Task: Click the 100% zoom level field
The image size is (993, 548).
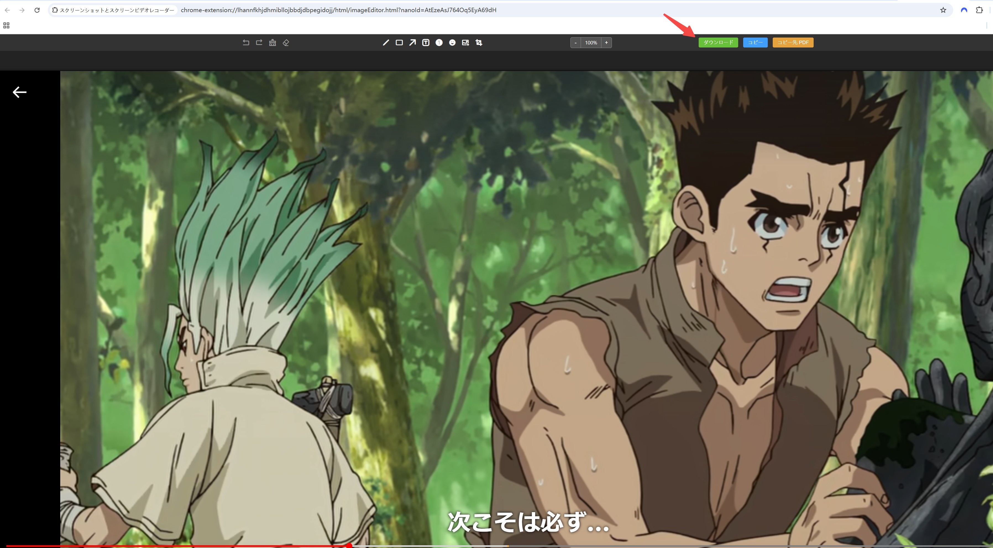Action: coord(591,42)
